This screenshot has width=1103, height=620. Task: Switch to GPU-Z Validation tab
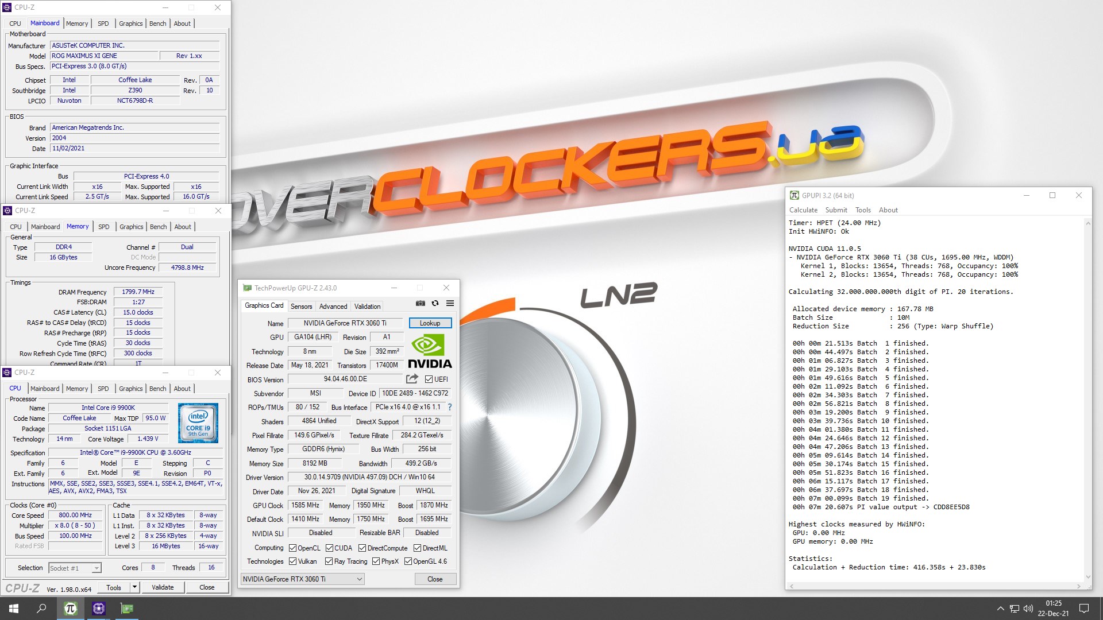[x=367, y=307]
